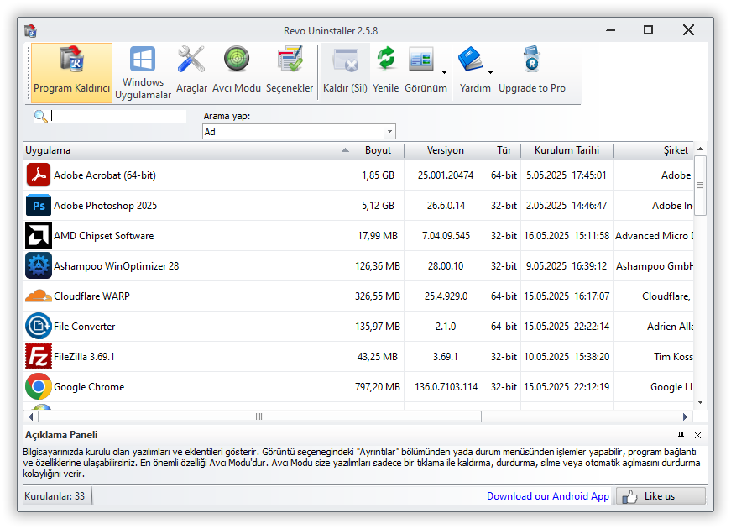This screenshot has height=529, width=731.
Task: Expand the Görünüm dropdown arrow
Action: (x=444, y=72)
